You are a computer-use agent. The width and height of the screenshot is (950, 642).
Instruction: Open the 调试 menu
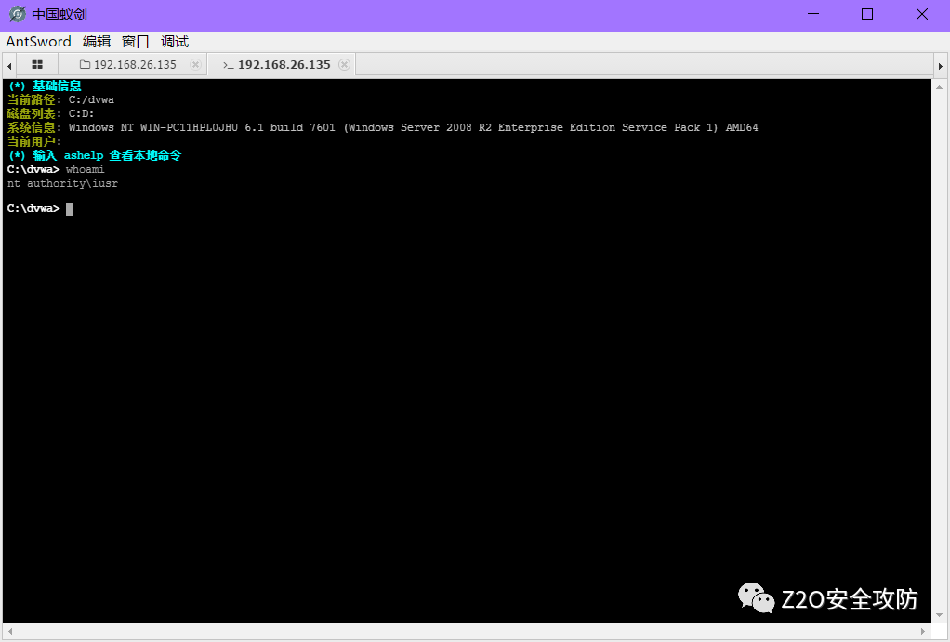pos(175,41)
